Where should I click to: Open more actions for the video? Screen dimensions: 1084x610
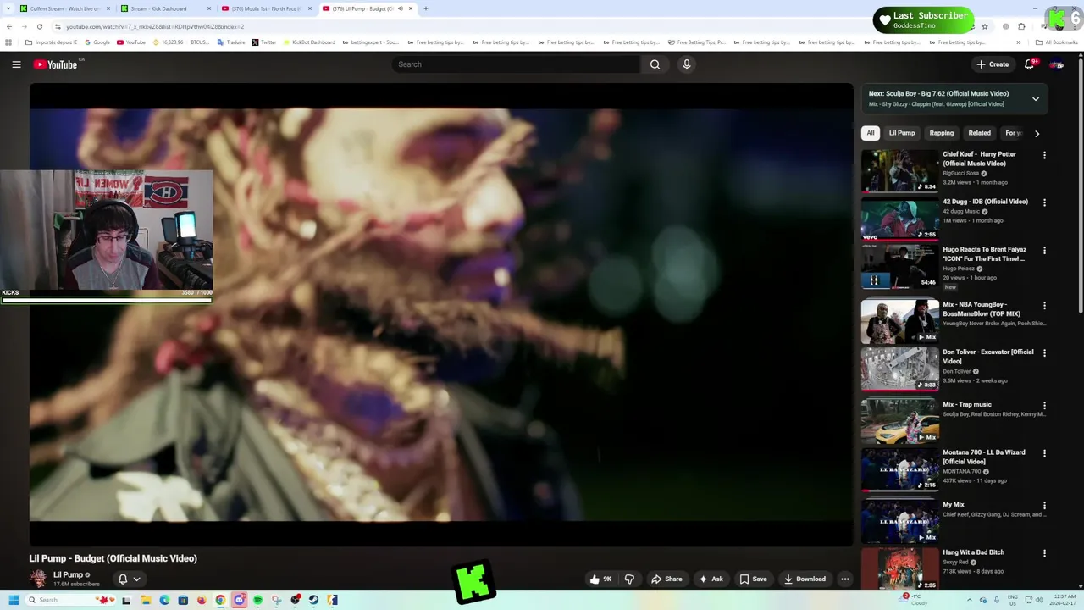[844, 579]
